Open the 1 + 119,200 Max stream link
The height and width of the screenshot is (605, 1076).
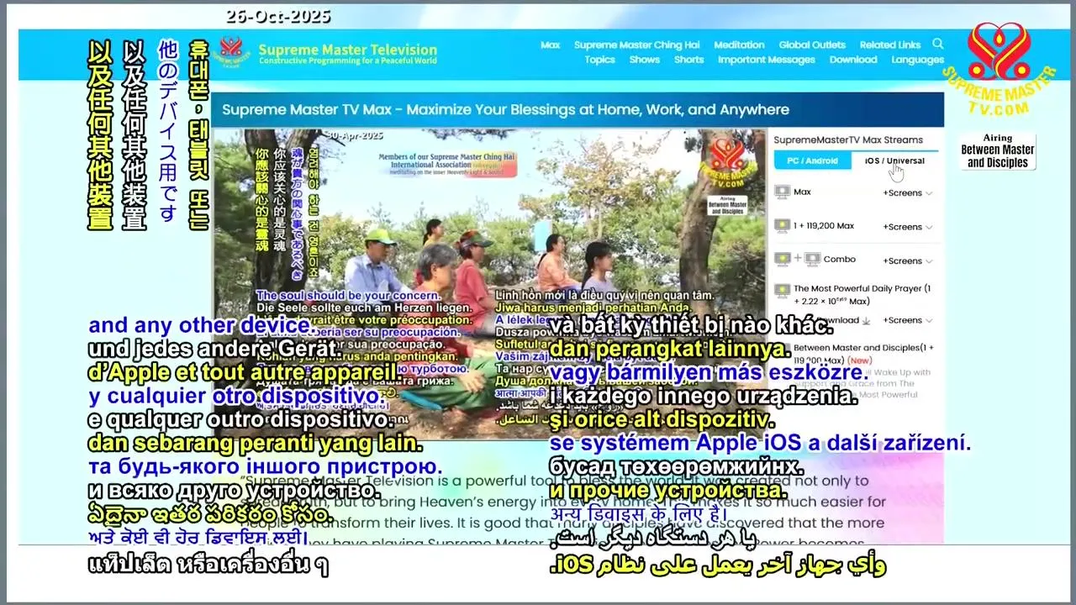tap(824, 226)
